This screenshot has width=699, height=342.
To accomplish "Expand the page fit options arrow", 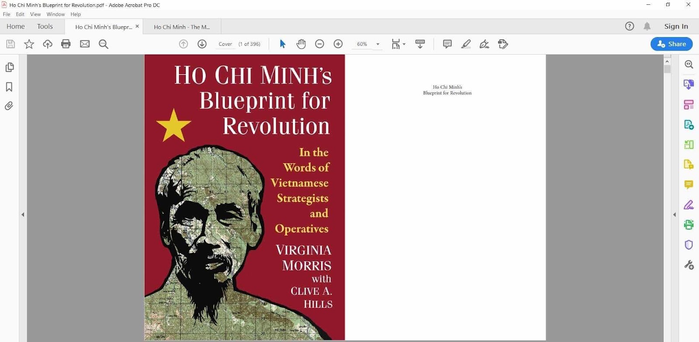I will (404, 44).
